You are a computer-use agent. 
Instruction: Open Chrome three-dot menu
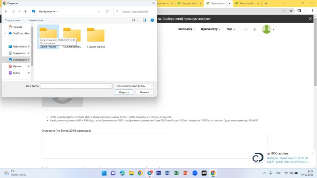312,11
